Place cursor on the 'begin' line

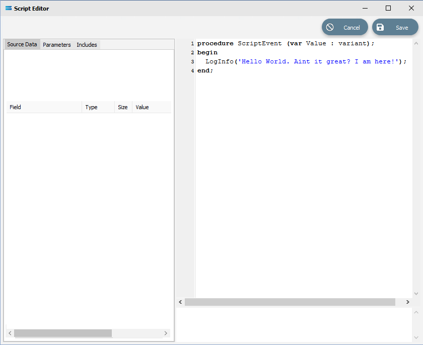click(207, 52)
